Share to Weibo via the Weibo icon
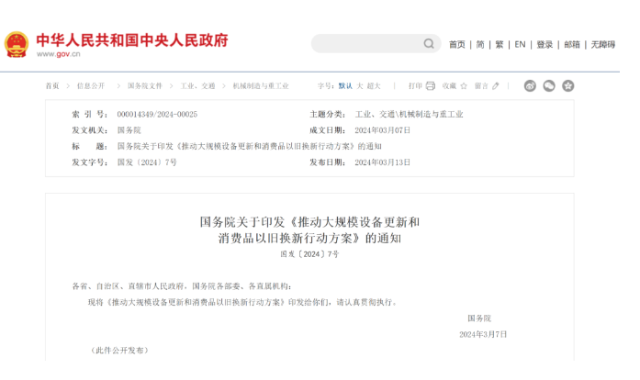640x380 pixels. click(531, 86)
